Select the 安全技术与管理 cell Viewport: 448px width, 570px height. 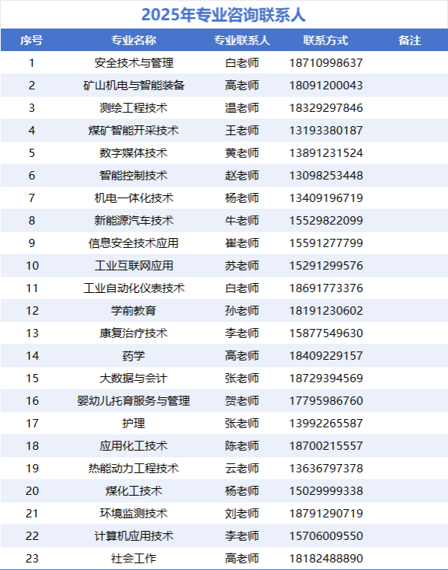click(x=134, y=63)
